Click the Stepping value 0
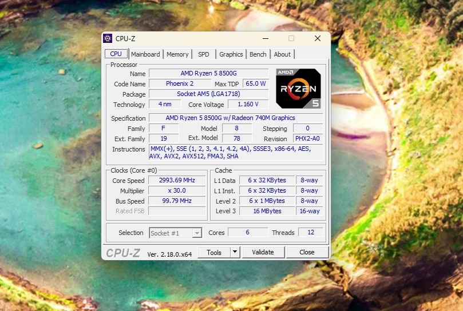Image resolution: width=463 pixels, height=311 pixels. click(x=308, y=128)
